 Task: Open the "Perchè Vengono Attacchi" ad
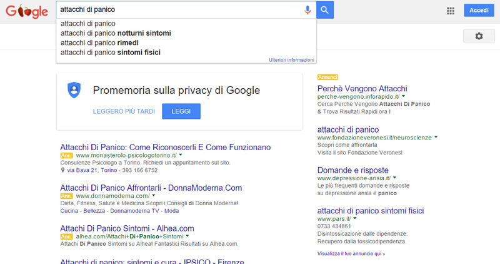(362, 88)
